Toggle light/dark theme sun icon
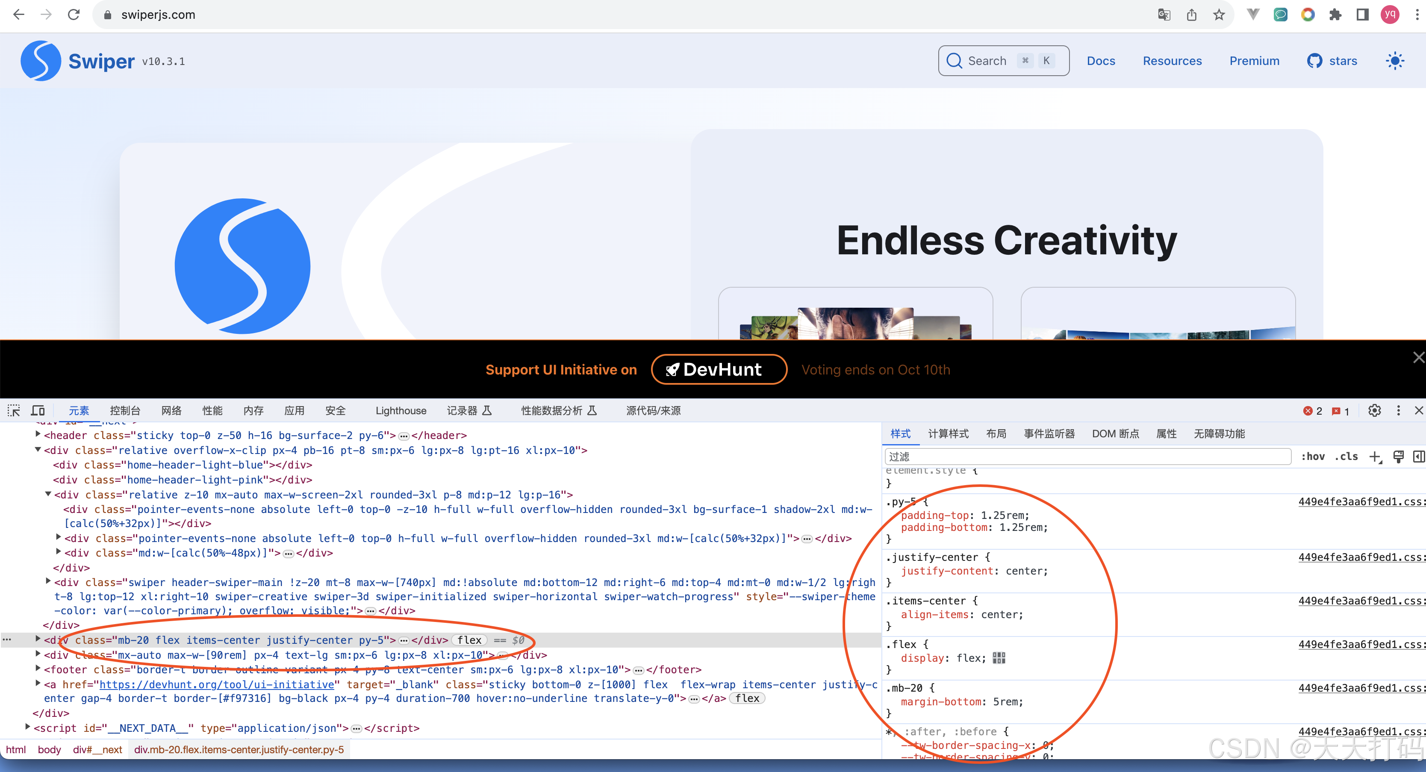 1394,61
